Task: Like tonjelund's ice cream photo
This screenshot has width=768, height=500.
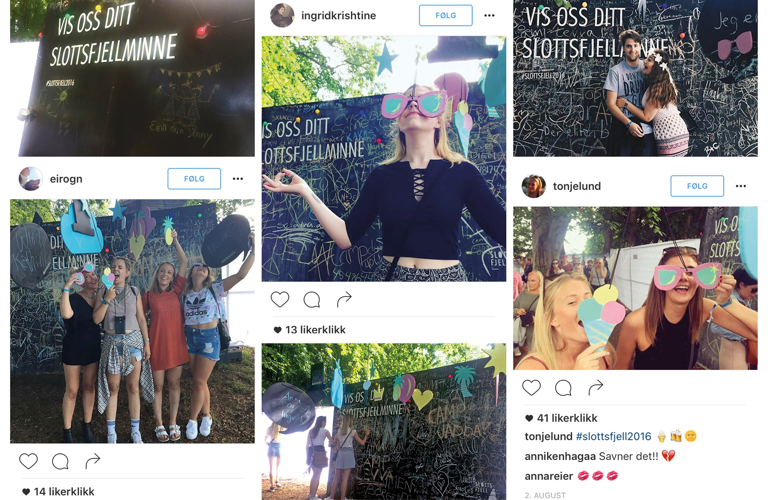Action: point(532,387)
